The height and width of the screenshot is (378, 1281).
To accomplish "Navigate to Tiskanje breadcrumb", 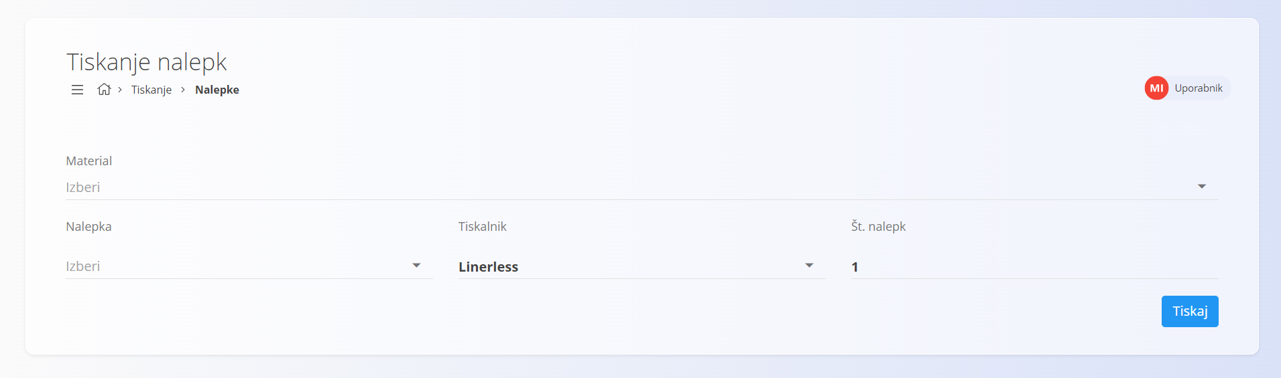I will click(x=151, y=90).
